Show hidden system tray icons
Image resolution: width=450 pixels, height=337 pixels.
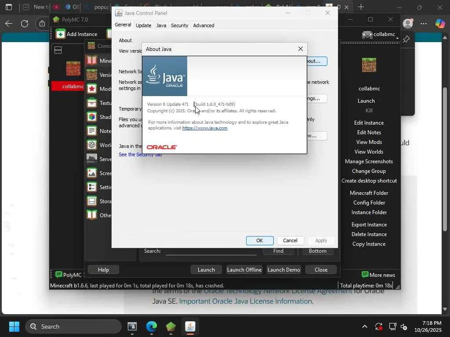coord(364,326)
